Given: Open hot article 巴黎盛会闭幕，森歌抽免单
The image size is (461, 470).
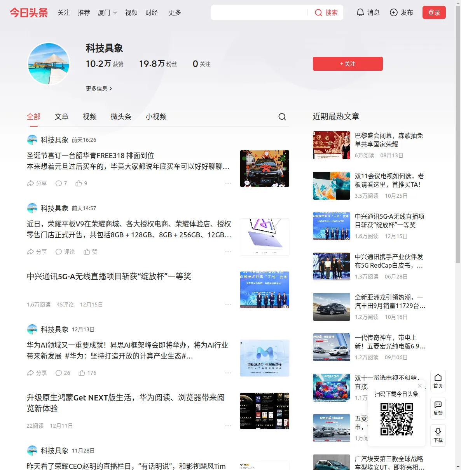Looking at the screenshot, I should pyautogui.click(x=389, y=140).
